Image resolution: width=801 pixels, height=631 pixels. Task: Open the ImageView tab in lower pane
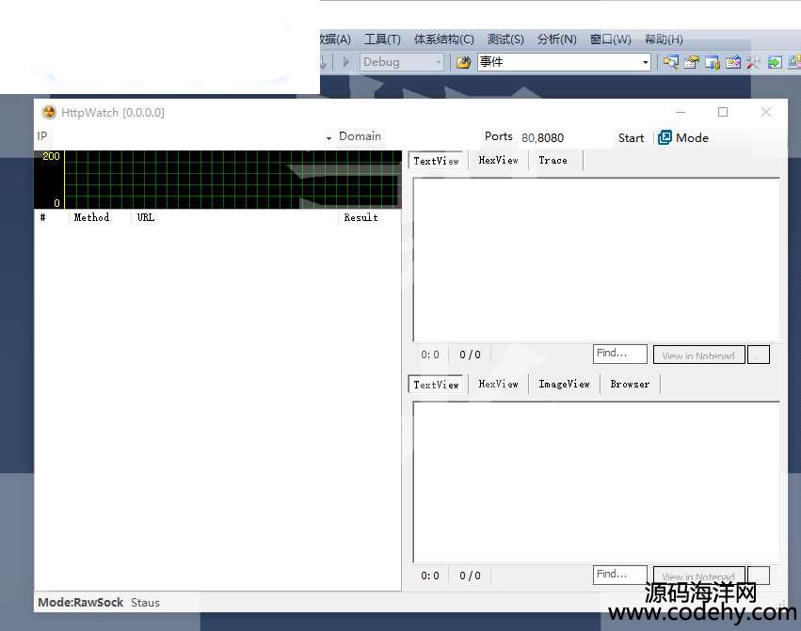(x=564, y=385)
